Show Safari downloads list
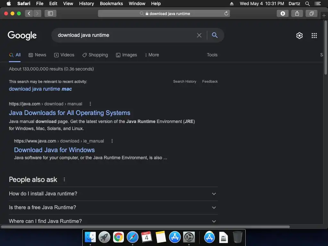Viewport: 328px width, 246px height. [x=283, y=13]
